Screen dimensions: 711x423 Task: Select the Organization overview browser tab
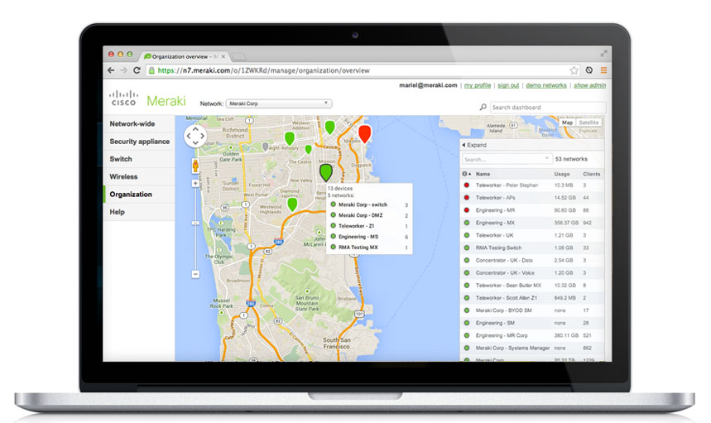(184, 56)
